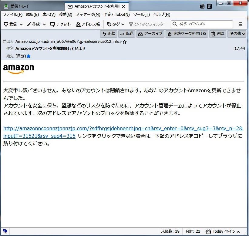Close the Amazonアカウント message tab
Screen dimensions: 249x236
click(123, 6)
